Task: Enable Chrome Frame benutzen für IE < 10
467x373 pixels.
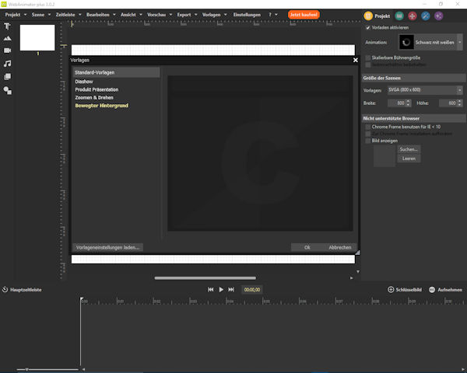Action: coord(368,127)
